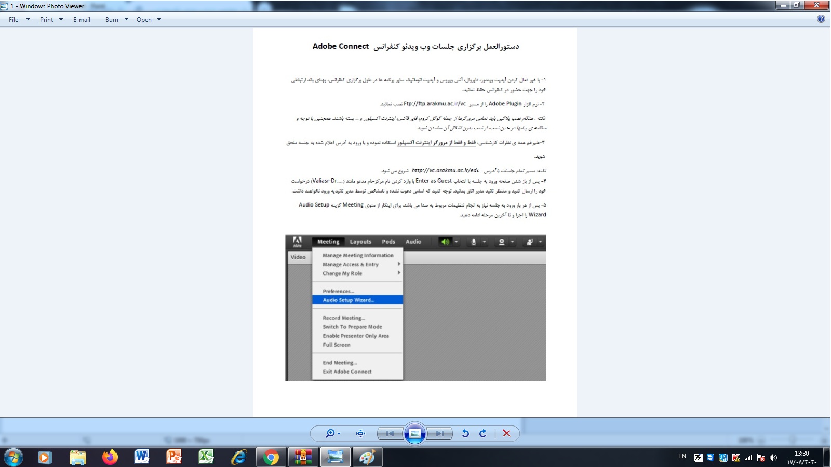Expand the Burn dropdown menu
Viewport: 831px width, 467px height.
[116, 20]
